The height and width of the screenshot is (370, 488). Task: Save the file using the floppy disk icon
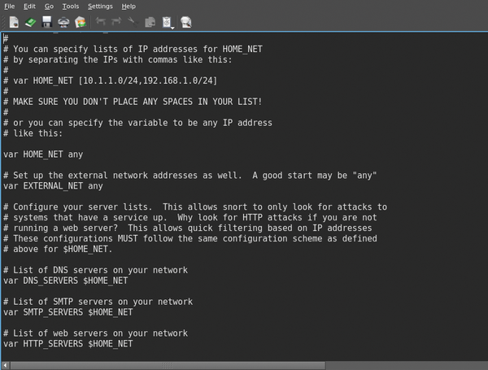(46, 22)
